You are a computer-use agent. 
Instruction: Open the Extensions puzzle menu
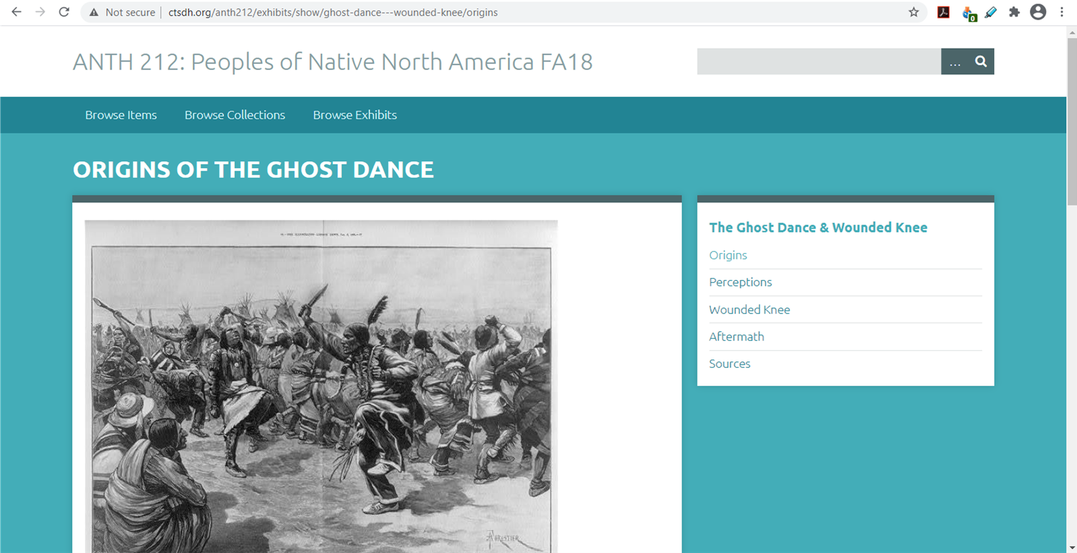point(1014,12)
